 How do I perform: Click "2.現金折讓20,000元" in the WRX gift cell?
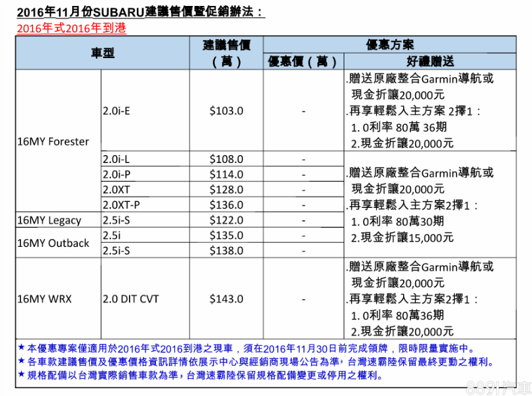coord(402,331)
